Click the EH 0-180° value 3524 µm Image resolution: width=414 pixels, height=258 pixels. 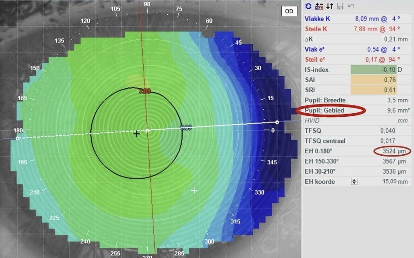[x=395, y=151]
